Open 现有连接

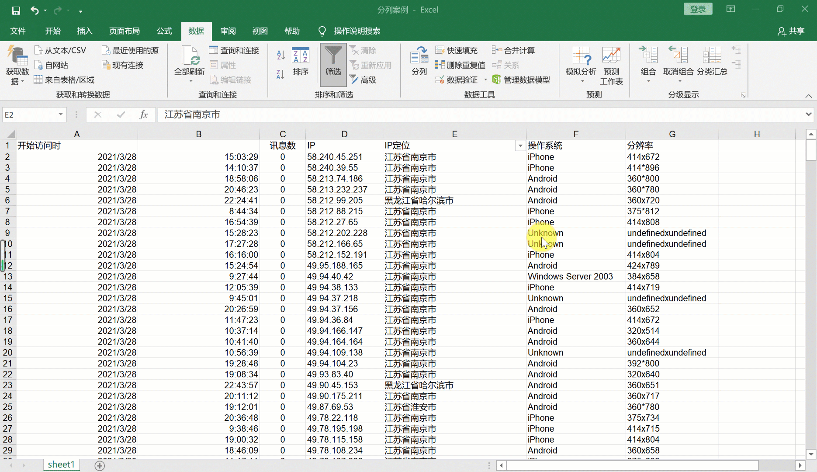123,65
